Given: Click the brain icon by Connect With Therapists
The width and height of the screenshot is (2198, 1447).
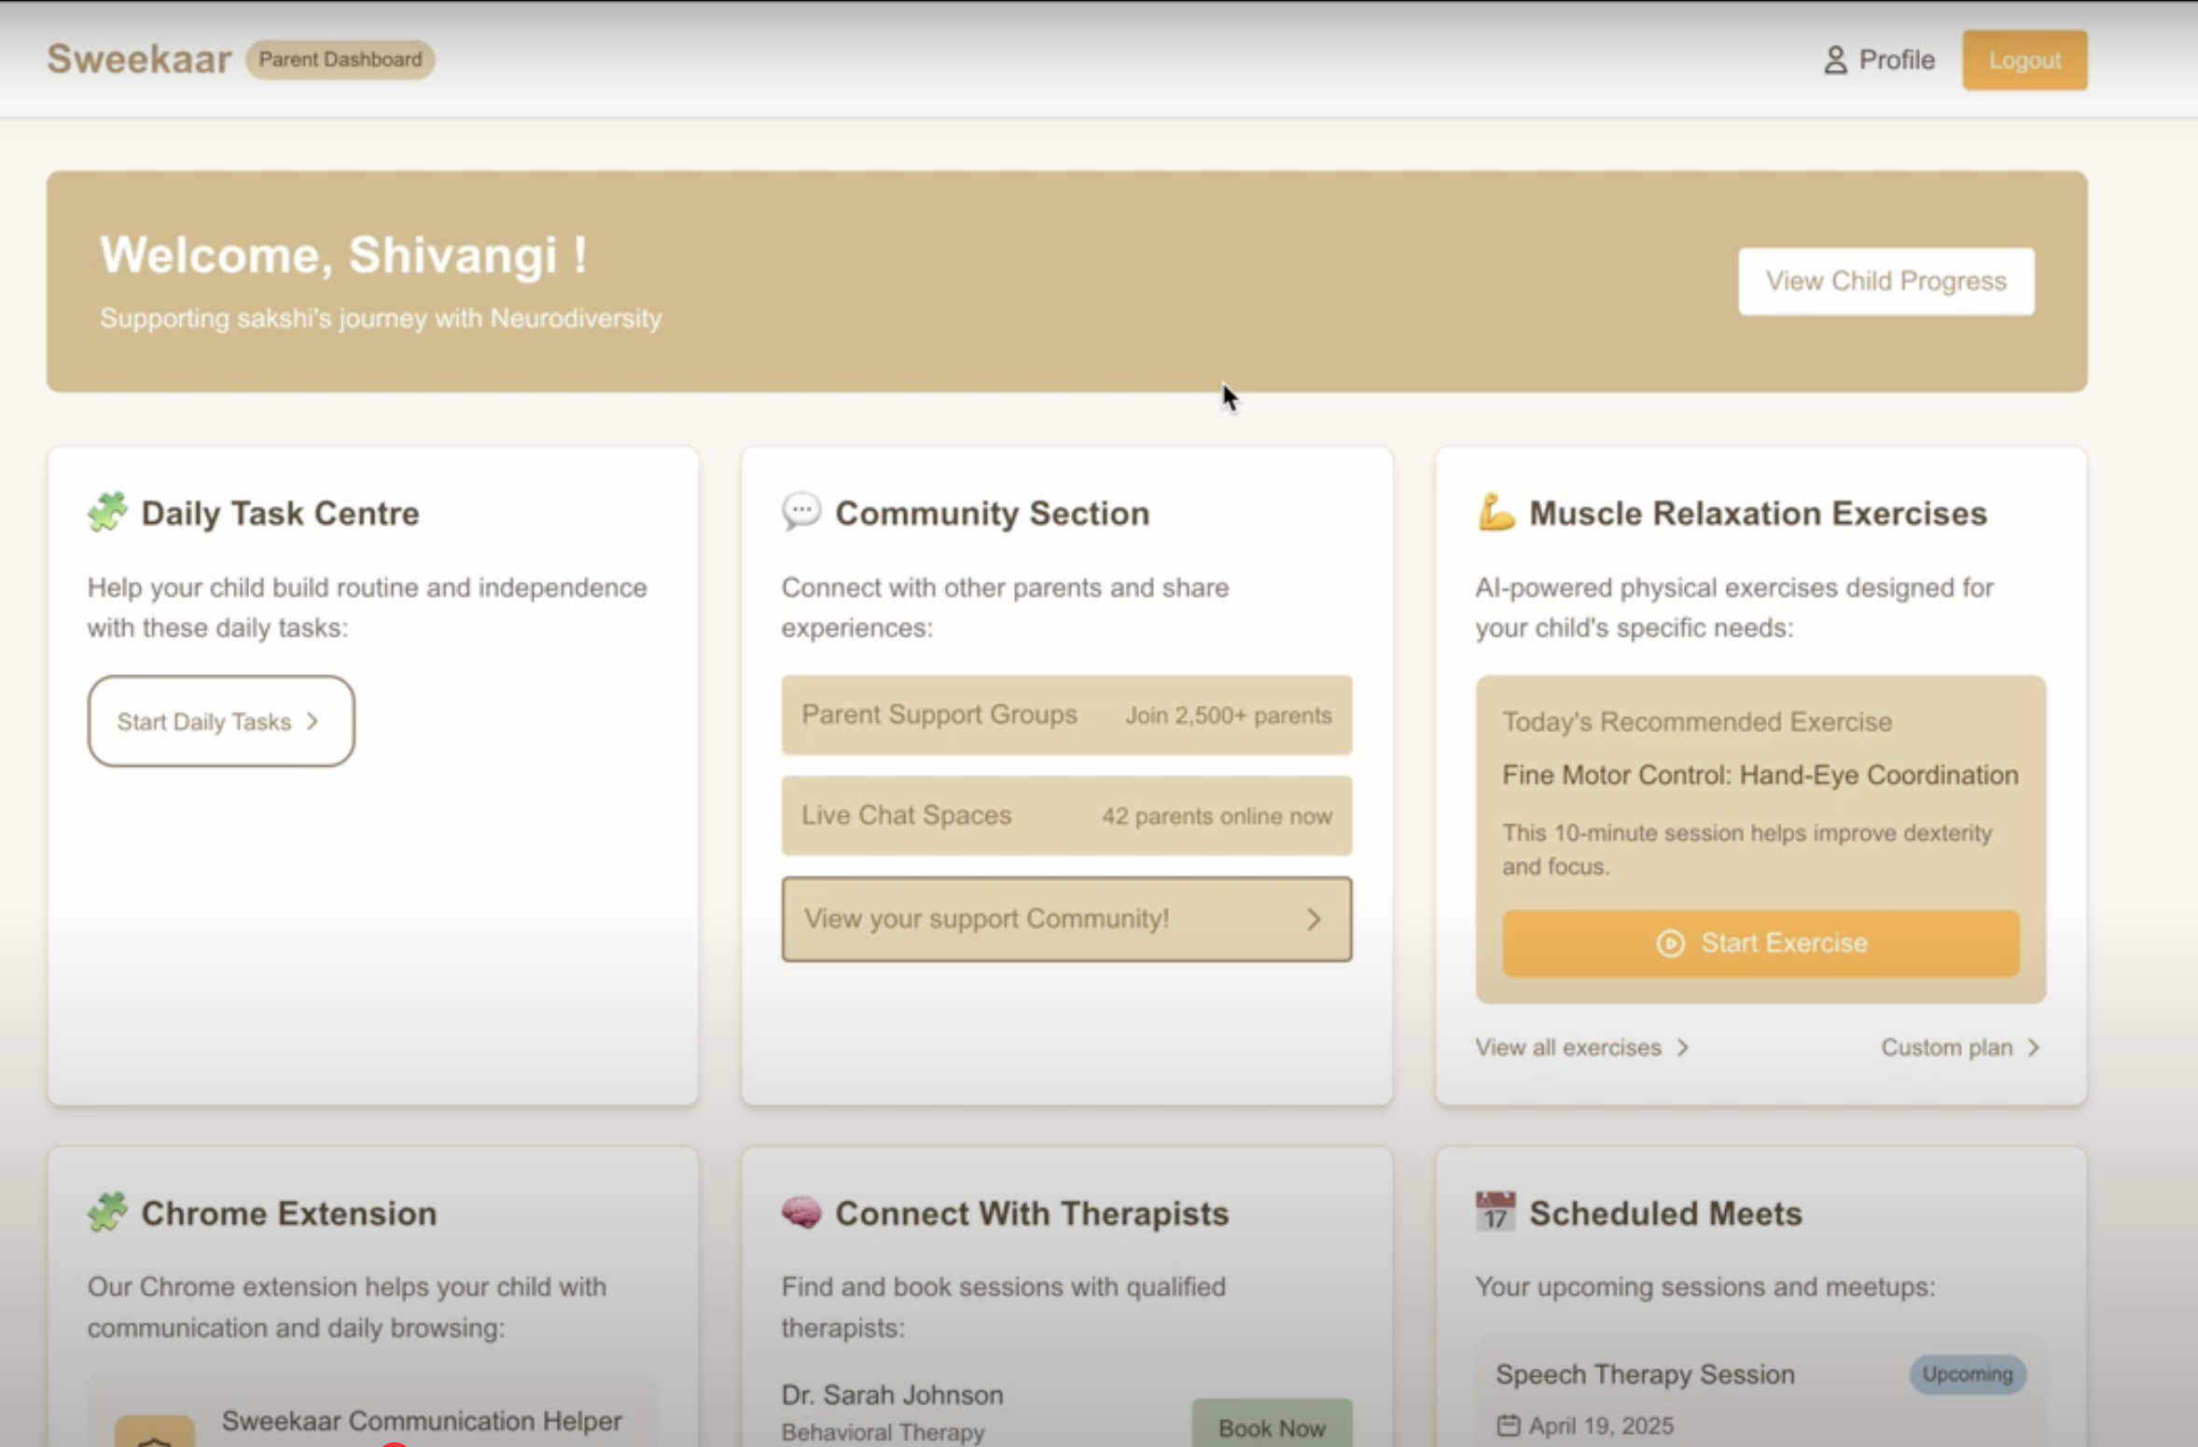Looking at the screenshot, I should 801,1212.
